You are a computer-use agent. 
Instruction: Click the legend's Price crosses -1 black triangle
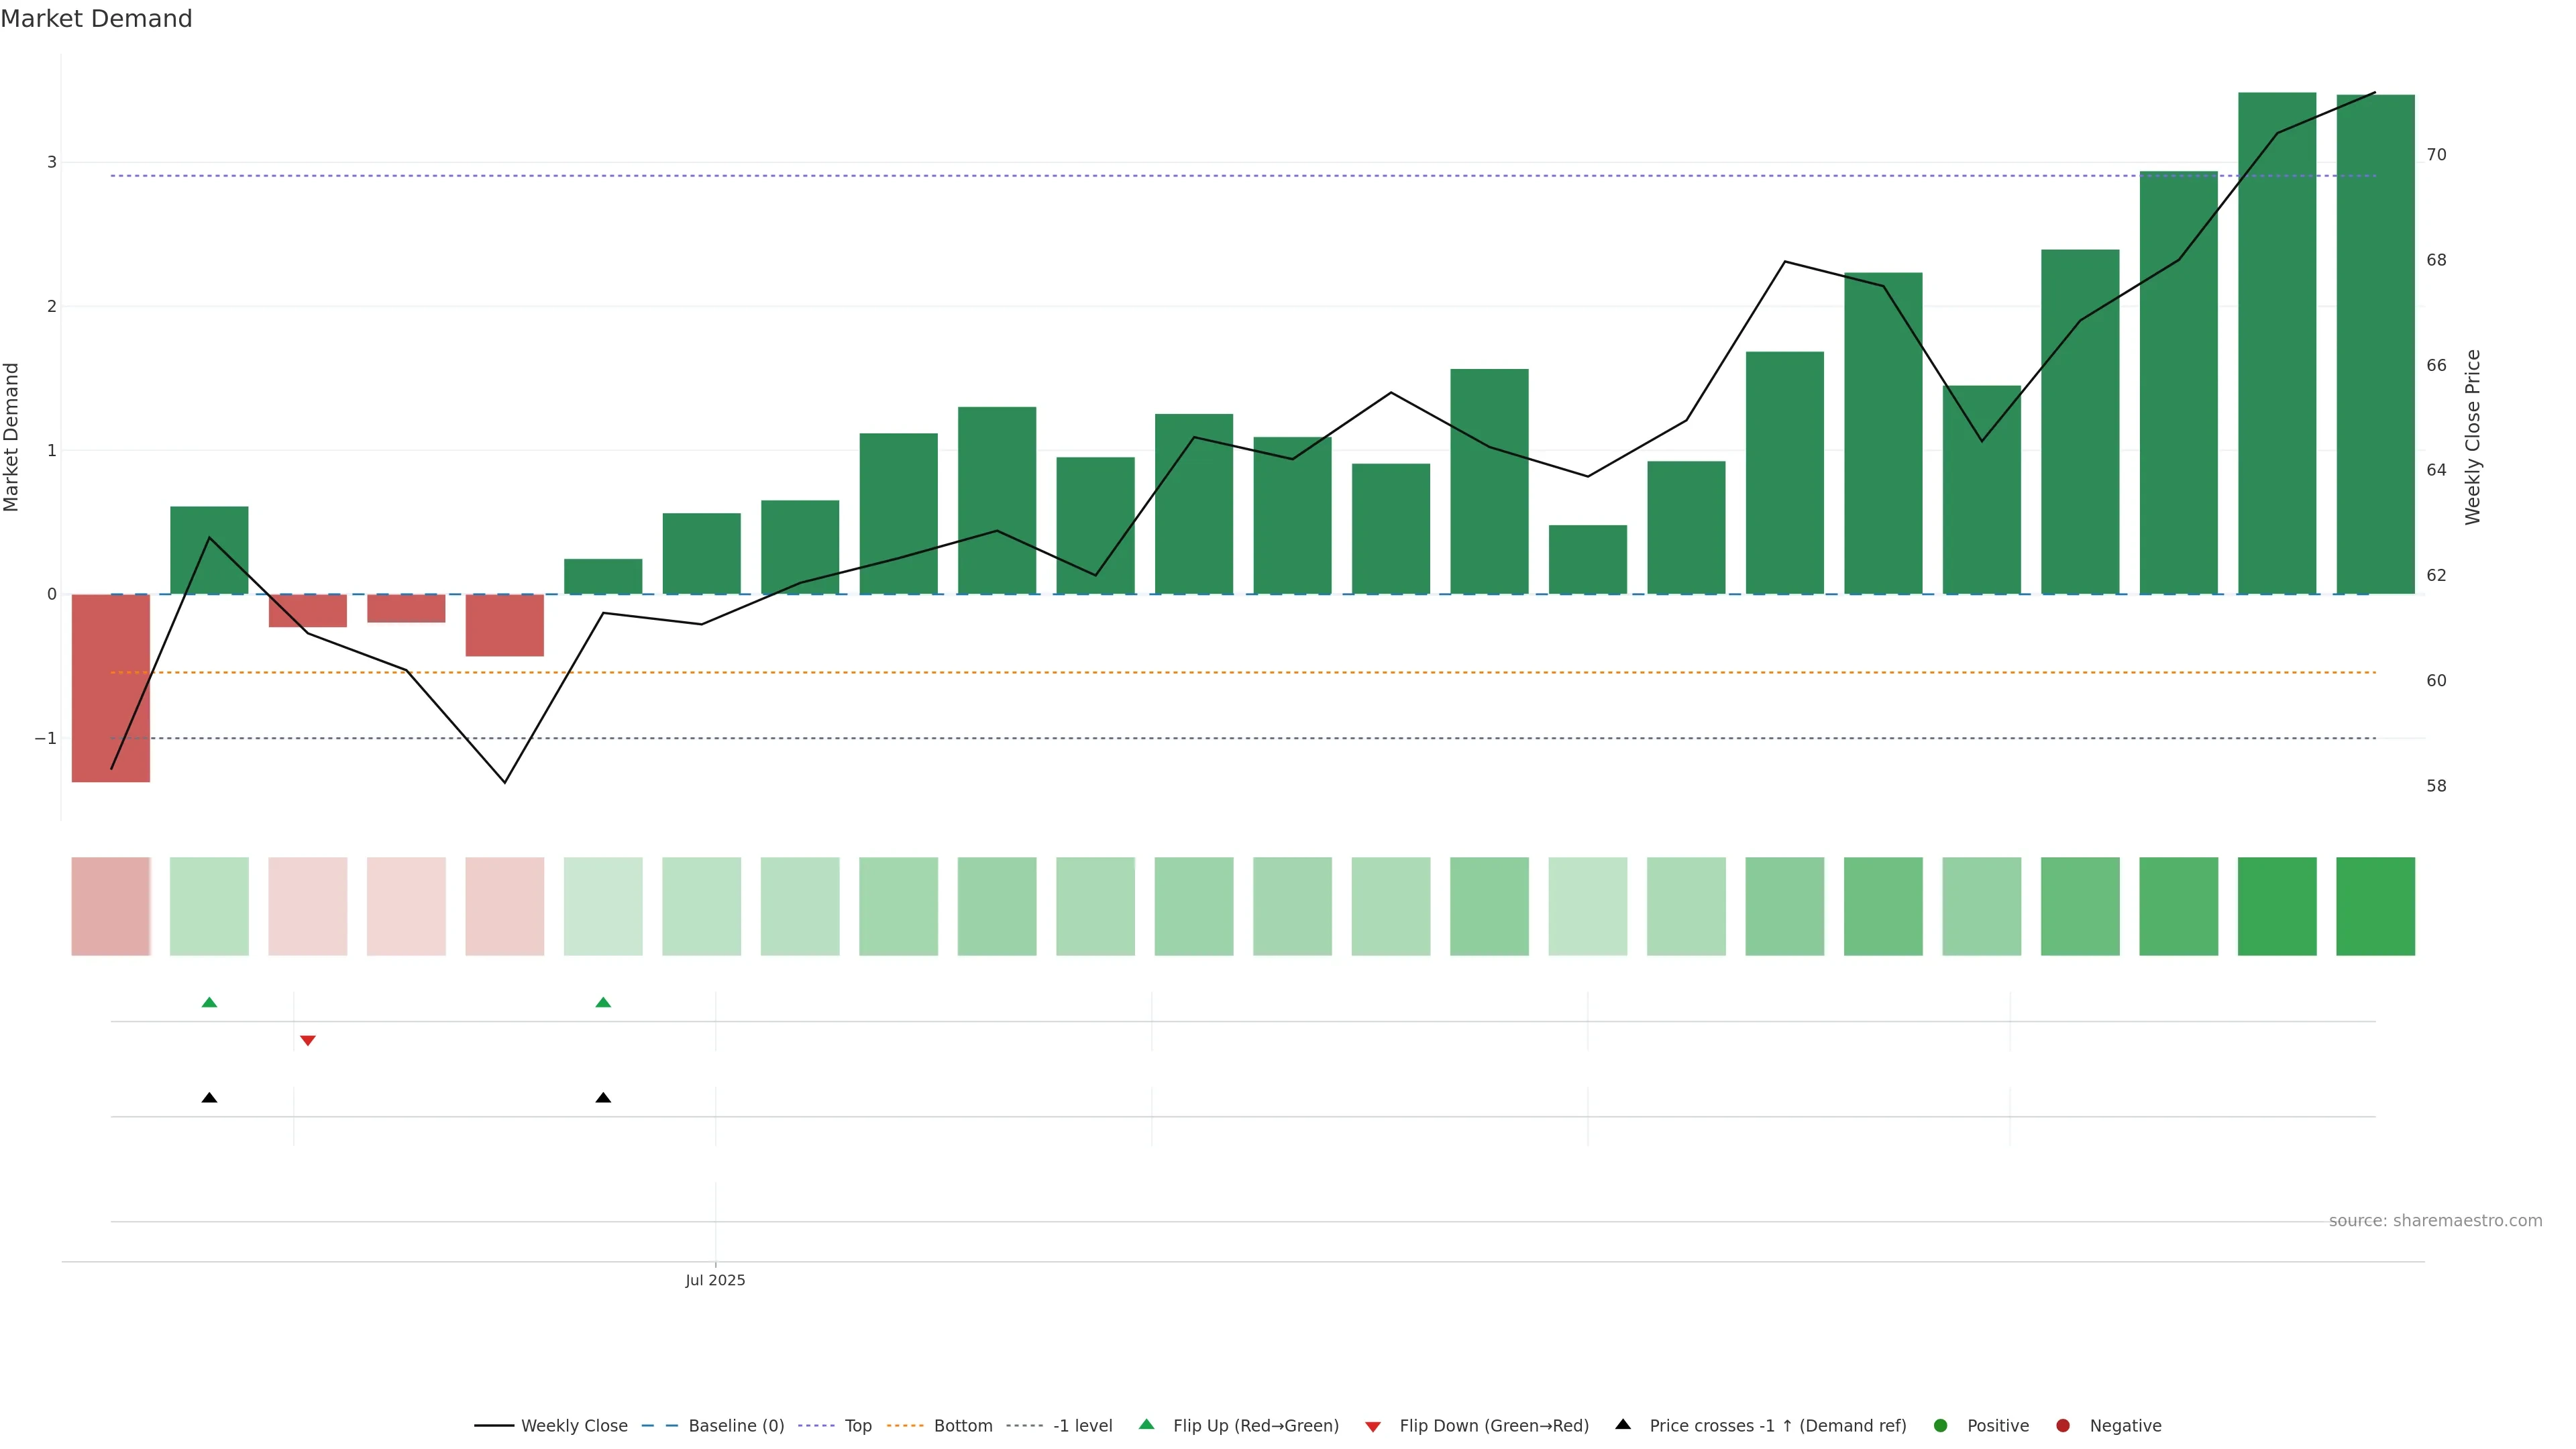tap(1623, 1425)
